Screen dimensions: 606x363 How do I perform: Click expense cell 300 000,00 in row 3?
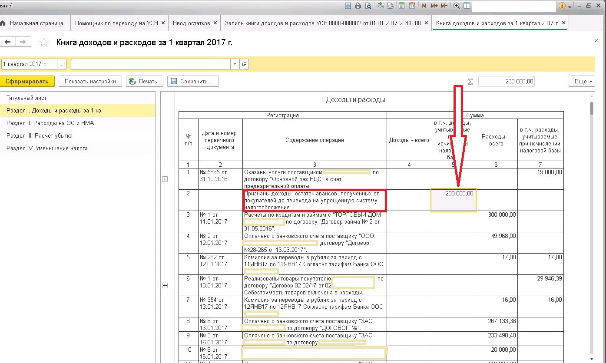tap(497, 221)
